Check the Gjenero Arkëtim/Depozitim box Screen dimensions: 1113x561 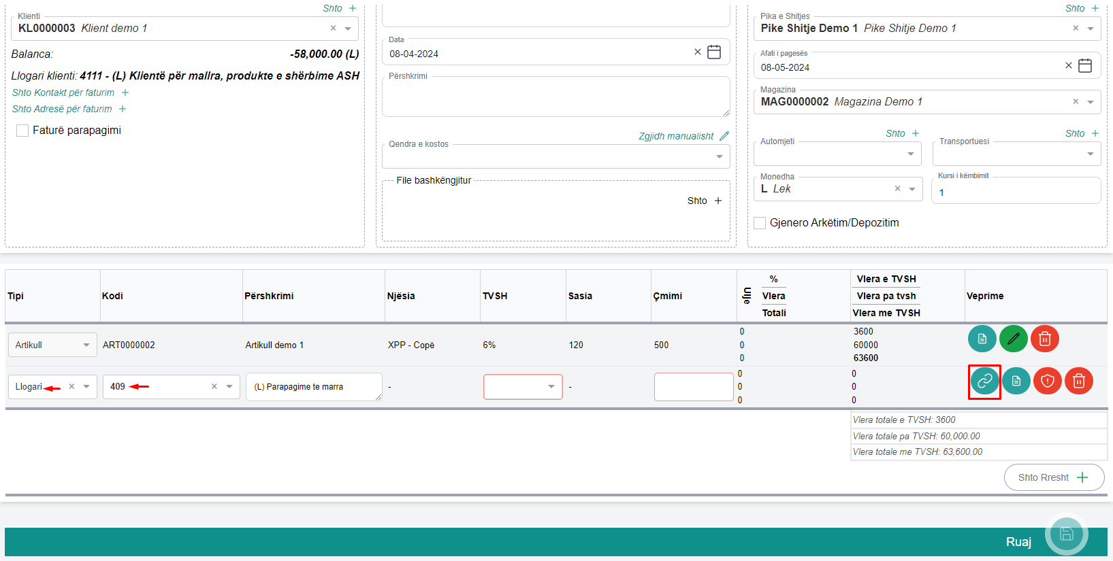point(760,223)
